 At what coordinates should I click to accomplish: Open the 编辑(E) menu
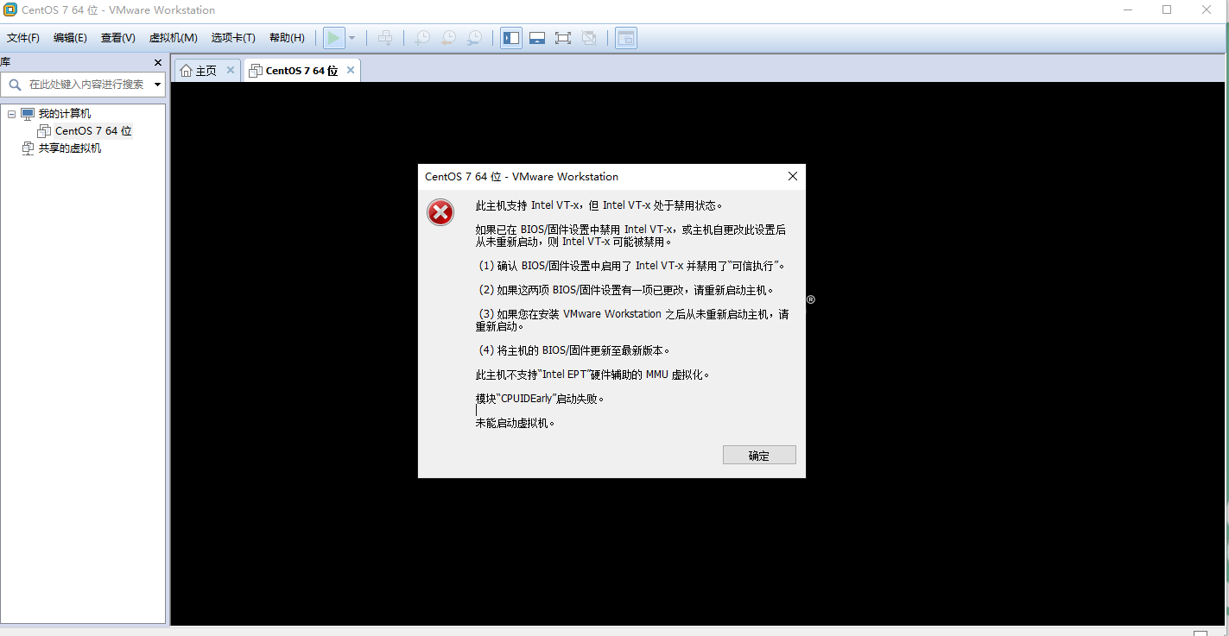[x=70, y=38]
